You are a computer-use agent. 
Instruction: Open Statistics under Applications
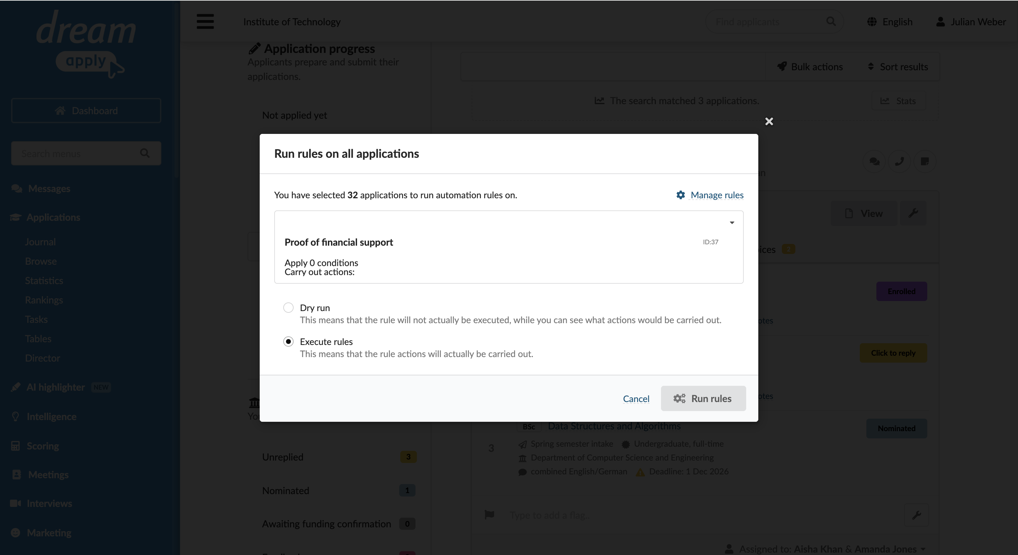(x=44, y=281)
